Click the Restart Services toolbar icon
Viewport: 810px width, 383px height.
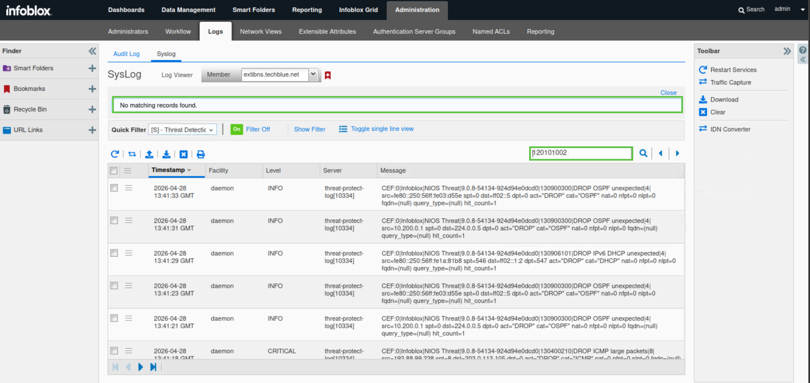coord(703,69)
